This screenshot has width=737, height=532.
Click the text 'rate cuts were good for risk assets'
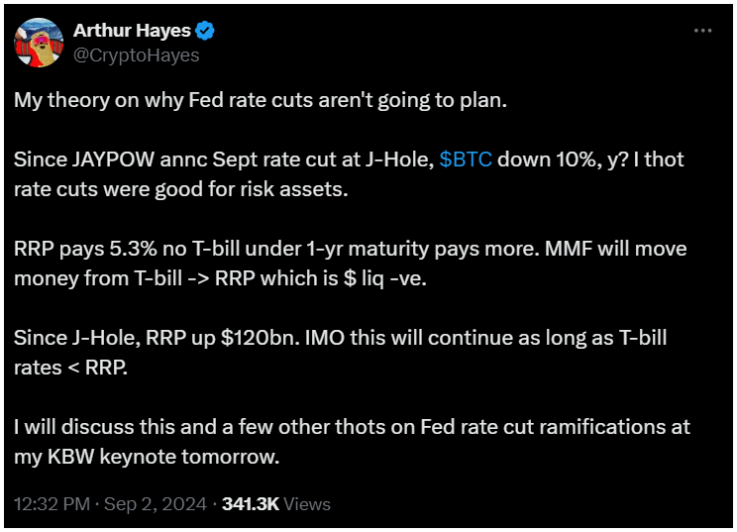point(181,189)
